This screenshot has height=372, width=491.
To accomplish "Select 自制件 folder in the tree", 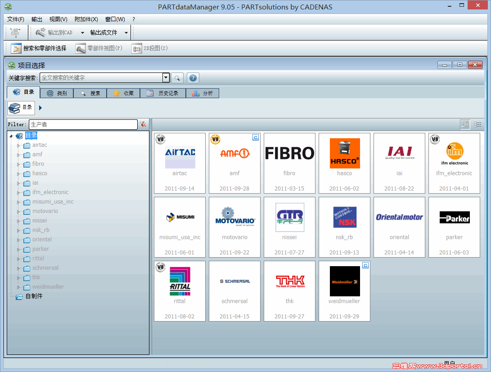I will pos(34,296).
